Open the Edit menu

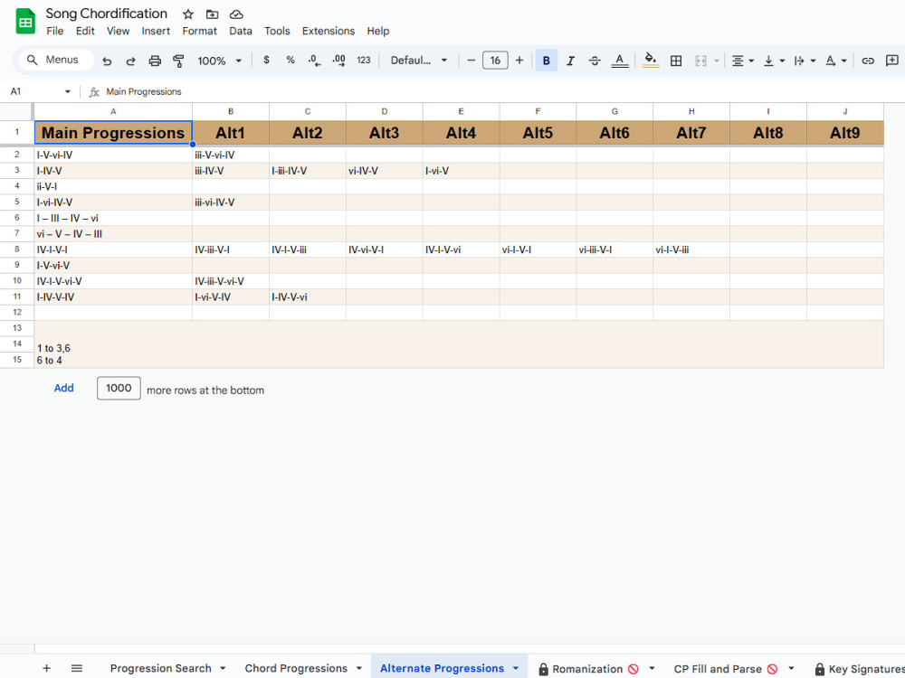(85, 31)
